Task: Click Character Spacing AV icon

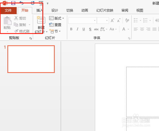Action: point(103,29)
